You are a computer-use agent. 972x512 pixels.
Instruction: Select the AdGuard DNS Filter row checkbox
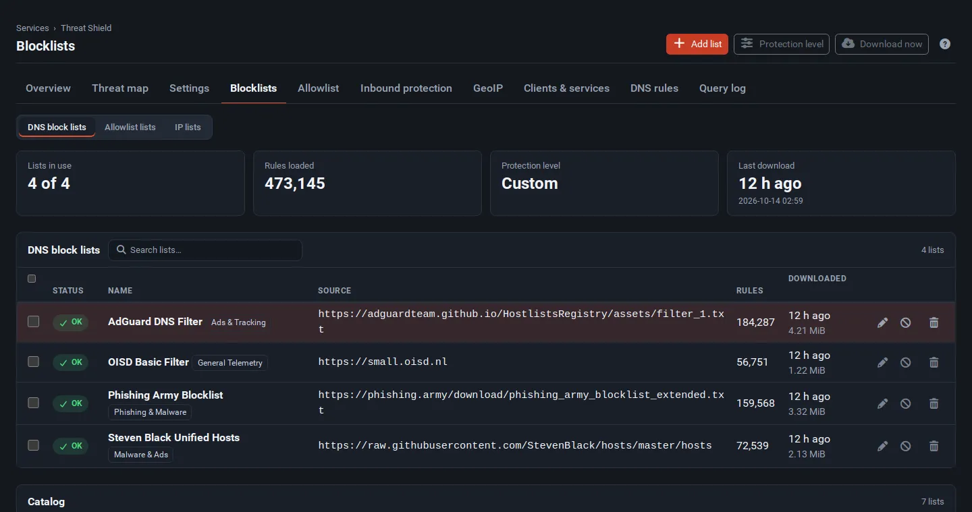pyautogui.click(x=33, y=322)
